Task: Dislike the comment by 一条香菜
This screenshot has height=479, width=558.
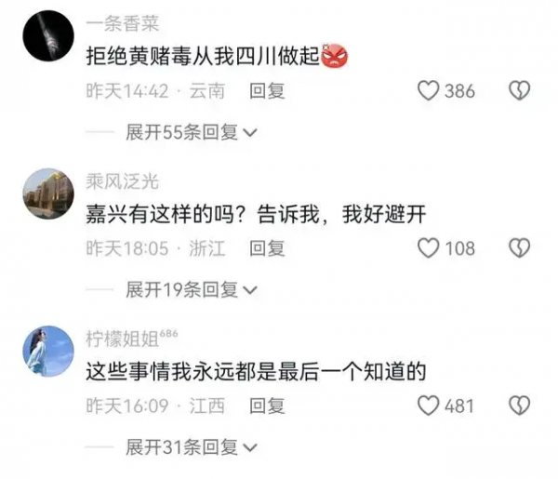Action: pos(520,91)
